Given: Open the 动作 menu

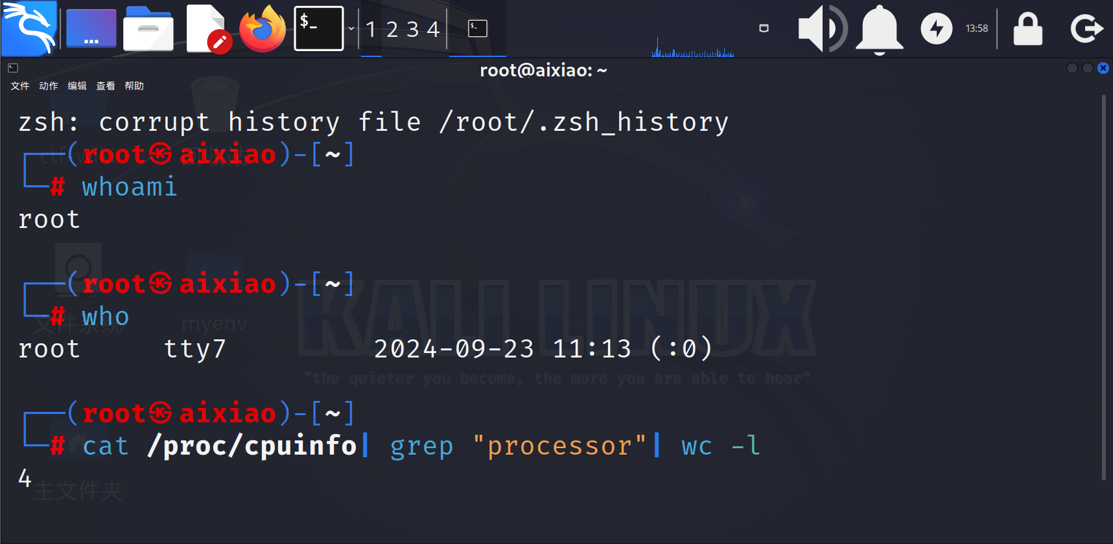Looking at the screenshot, I should pyautogui.click(x=49, y=85).
